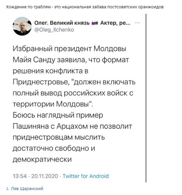The height and width of the screenshot is (195, 182).
Task: Click the vertical gray divider beside tweet
Action: [146, 98]
